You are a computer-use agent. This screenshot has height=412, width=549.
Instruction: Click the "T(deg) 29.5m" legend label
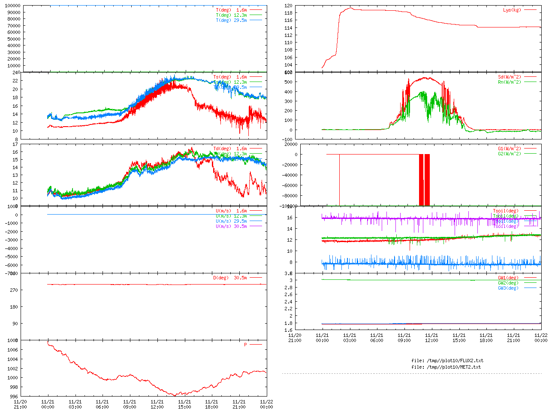pos(231,20)
